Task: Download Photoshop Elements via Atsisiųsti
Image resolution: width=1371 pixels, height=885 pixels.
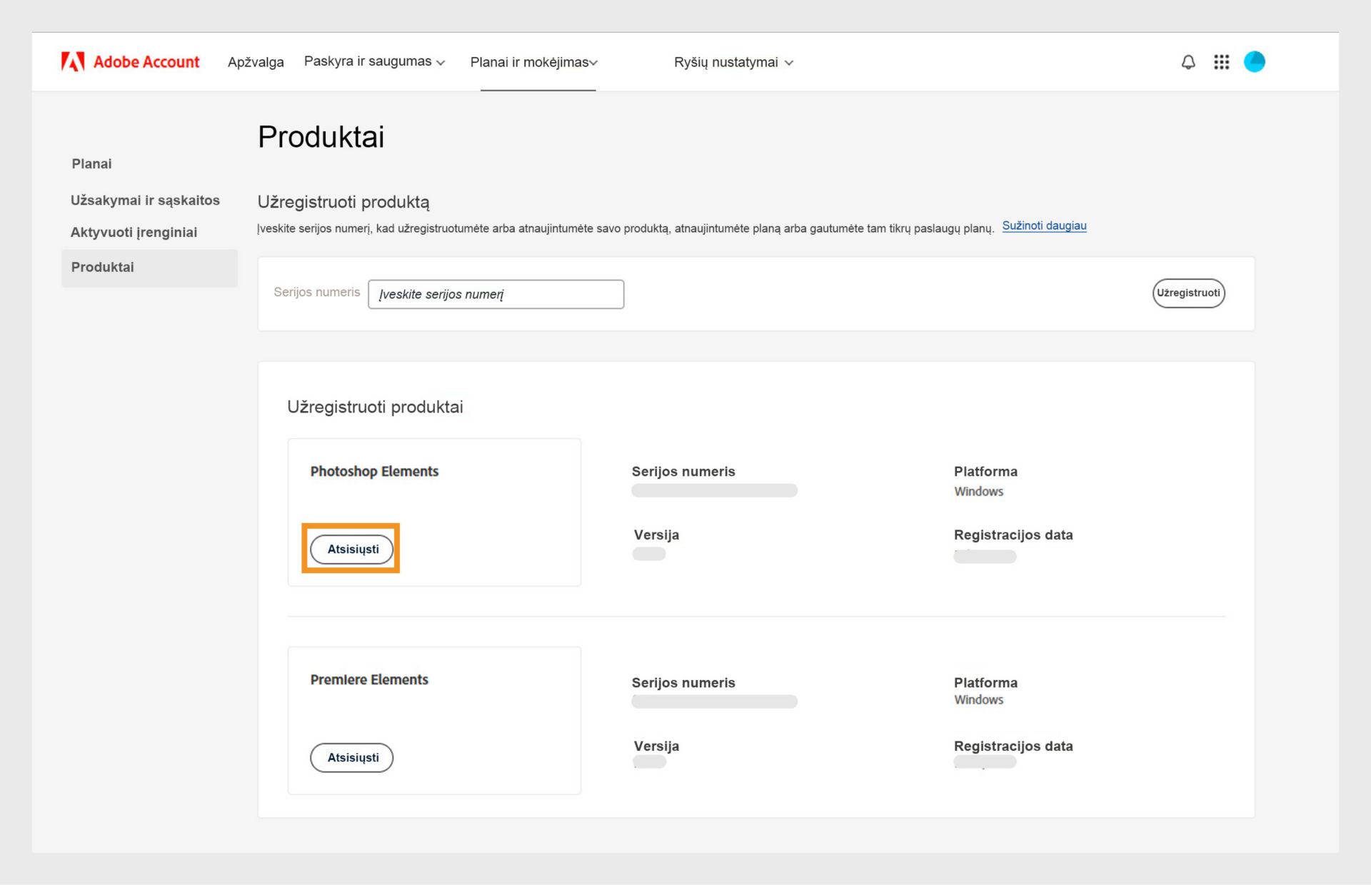Action: [351, 549]
